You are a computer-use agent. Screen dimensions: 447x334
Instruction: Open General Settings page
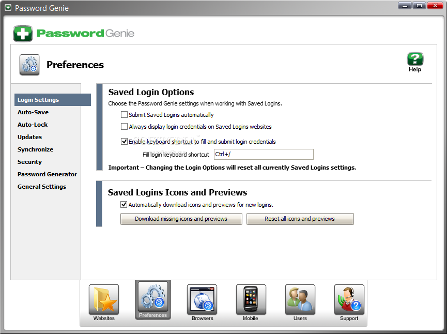click(x=42, y=187)
